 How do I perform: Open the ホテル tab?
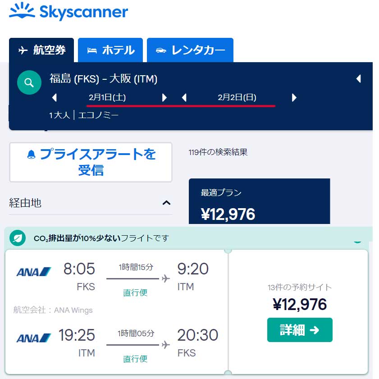coord(110,50)
